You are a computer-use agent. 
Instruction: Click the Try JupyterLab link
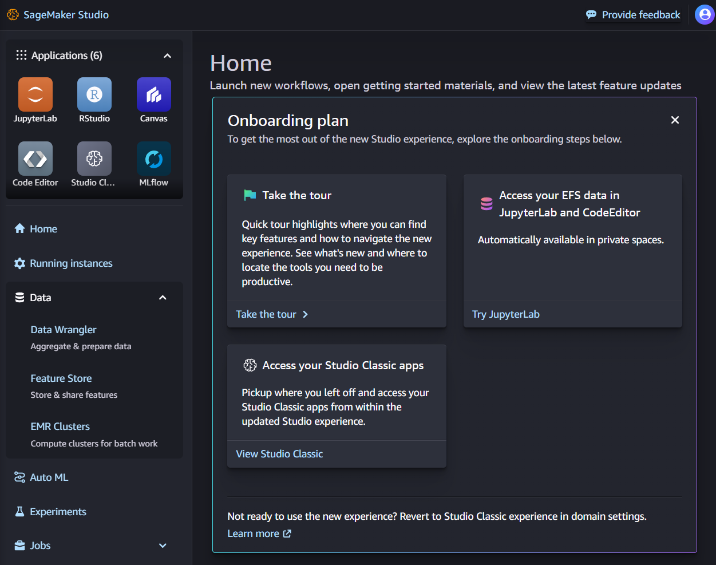[506, 314]
